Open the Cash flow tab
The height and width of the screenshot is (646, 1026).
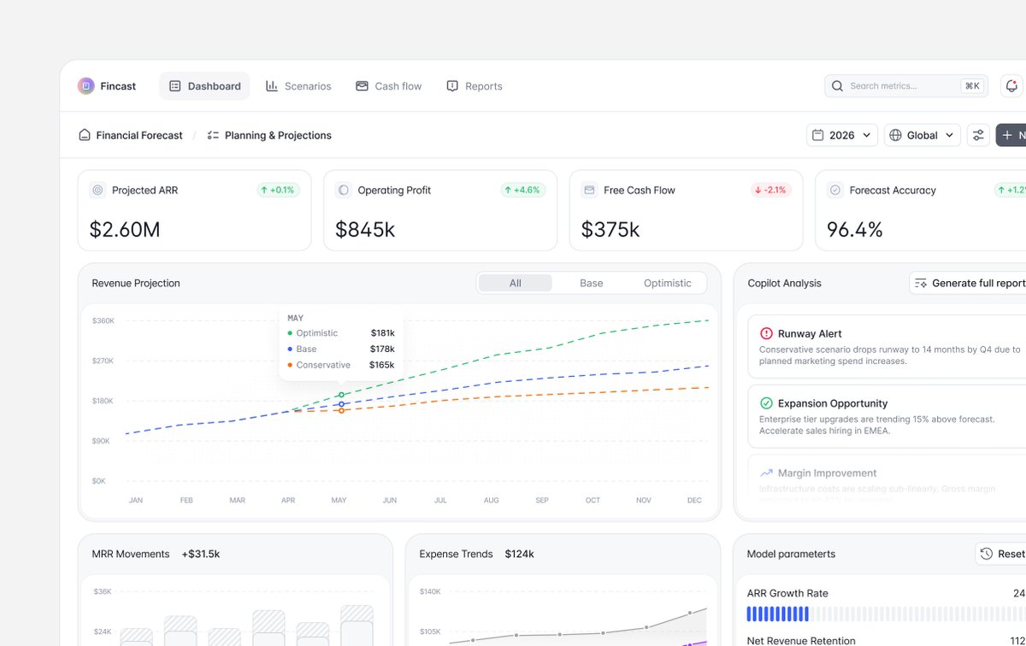pos(388,85)
